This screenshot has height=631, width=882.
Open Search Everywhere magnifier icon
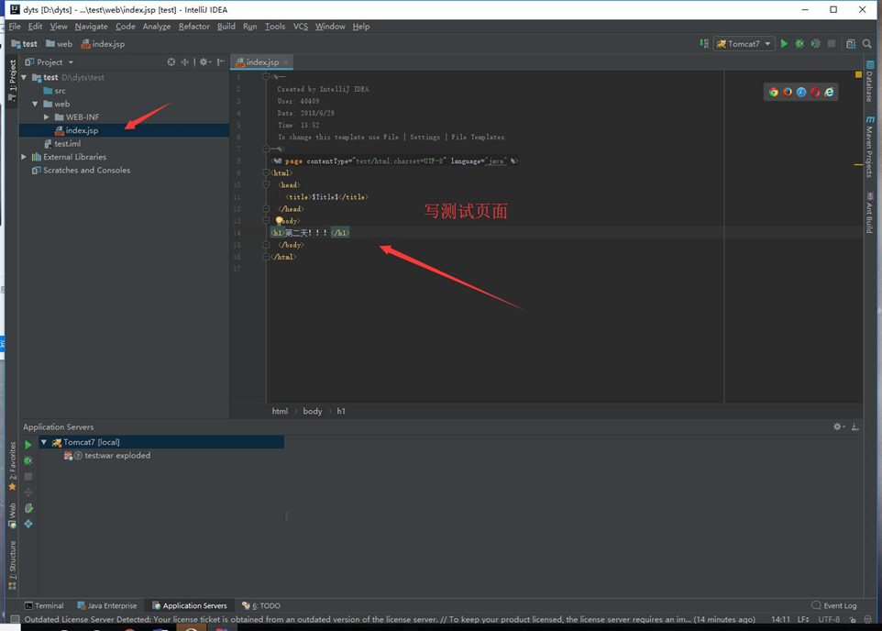[x=866, y=43]
